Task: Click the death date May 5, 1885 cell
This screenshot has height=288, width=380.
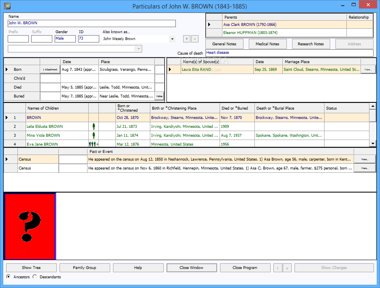Action: pyautogui.click(x=79, y=87)
